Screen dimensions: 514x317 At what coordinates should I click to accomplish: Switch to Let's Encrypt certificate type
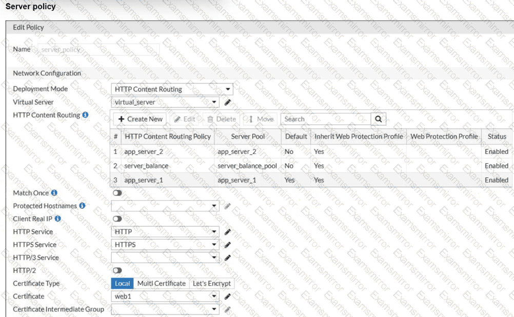click(x=212, y=283)
